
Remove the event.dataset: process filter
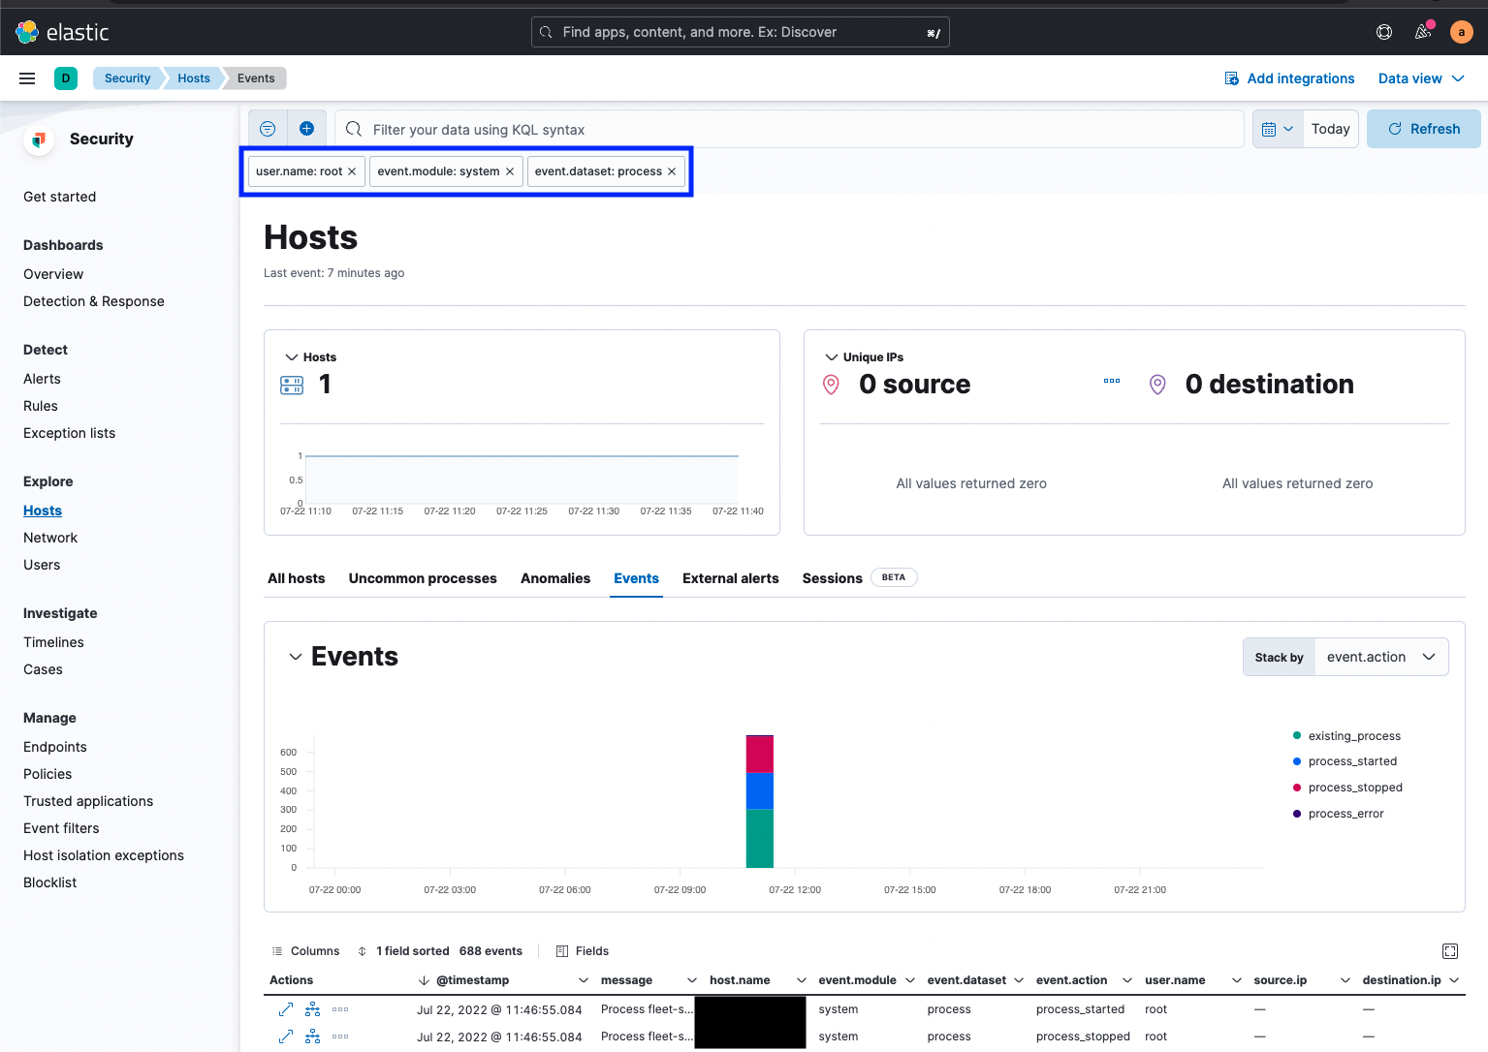coord(672,171)
